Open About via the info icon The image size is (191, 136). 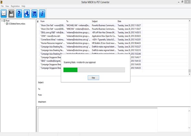pos(42,14)
